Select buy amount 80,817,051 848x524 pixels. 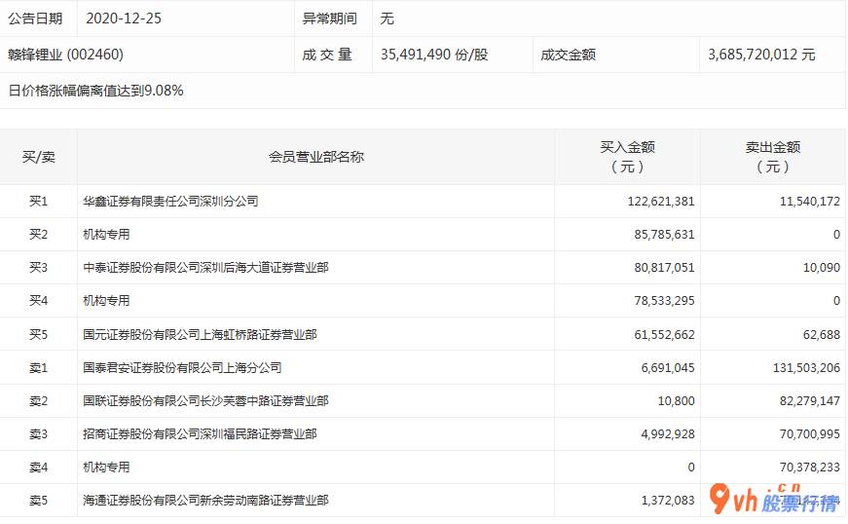pyautogui.click(x=664, y=267)
